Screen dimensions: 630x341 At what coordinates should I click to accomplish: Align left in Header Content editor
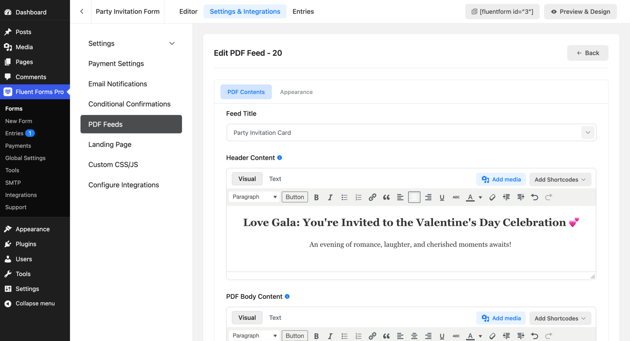click(400, 197)
